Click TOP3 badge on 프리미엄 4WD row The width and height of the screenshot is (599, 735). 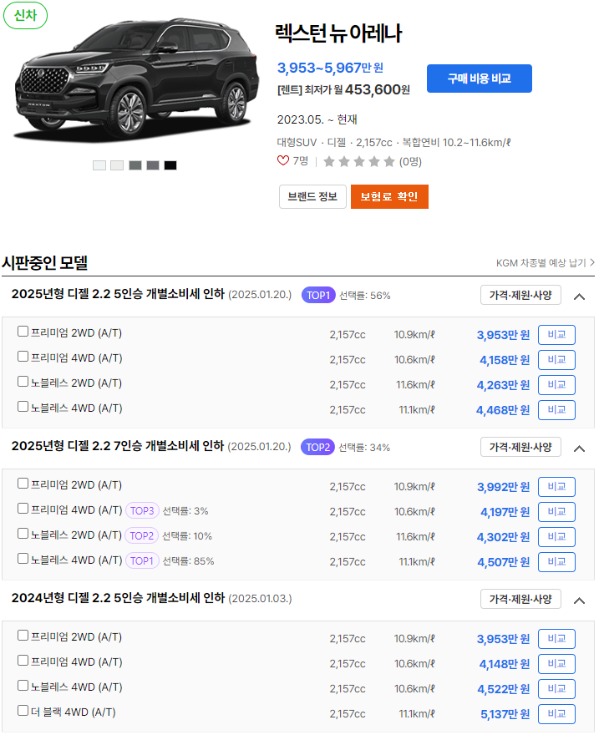click(142, 510)
